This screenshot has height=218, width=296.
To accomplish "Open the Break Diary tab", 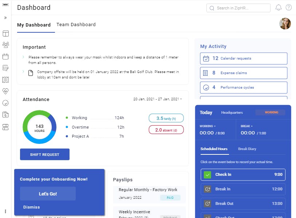I will [x=247, y=149].
